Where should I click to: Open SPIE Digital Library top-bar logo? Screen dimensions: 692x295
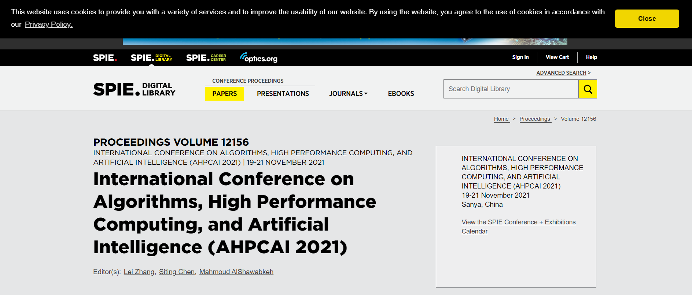tap(151, 58)
